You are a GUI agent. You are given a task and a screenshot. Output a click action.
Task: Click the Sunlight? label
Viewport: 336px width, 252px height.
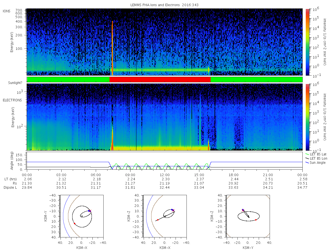15,83
